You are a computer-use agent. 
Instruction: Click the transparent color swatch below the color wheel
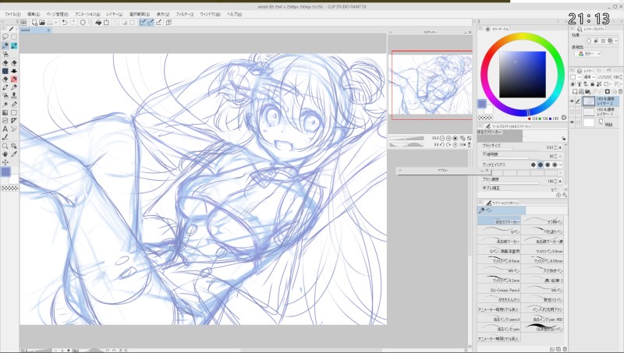(x=485, y=118)
